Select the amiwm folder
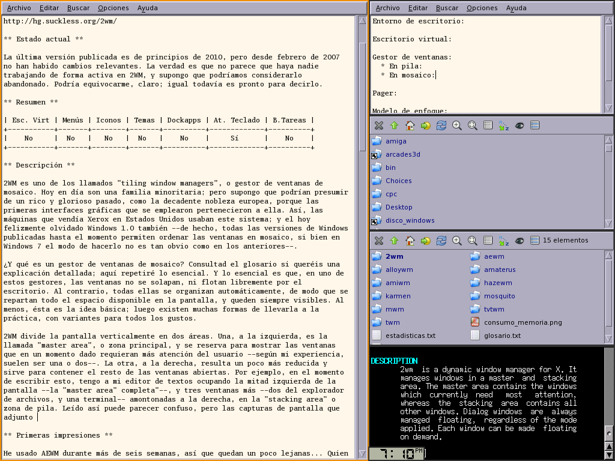615x461 pixels. tap(392, 283)
